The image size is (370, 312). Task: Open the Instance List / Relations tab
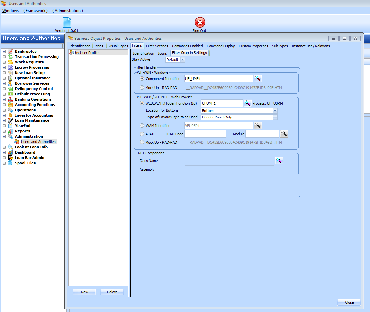click(310, 46)
